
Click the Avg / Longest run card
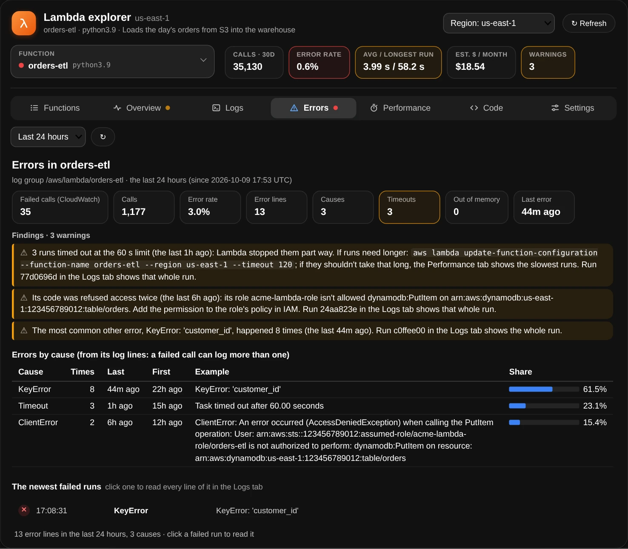398,62
